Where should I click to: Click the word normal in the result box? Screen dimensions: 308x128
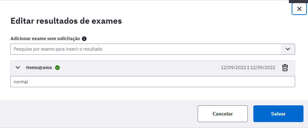tap(21, 82)
